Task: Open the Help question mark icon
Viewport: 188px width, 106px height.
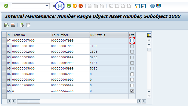Action: tap(153, 6)
